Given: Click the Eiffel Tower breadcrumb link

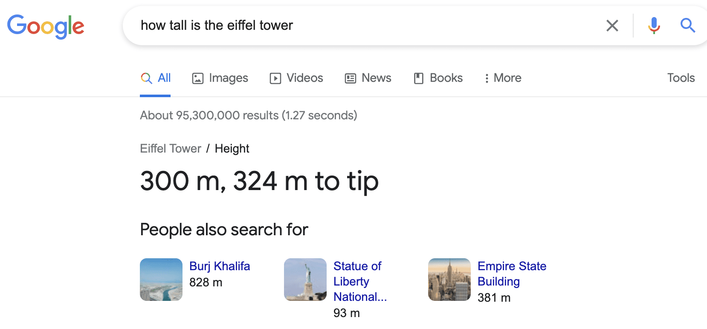Looking at the screenshot, I should click(x=171, y=148).
